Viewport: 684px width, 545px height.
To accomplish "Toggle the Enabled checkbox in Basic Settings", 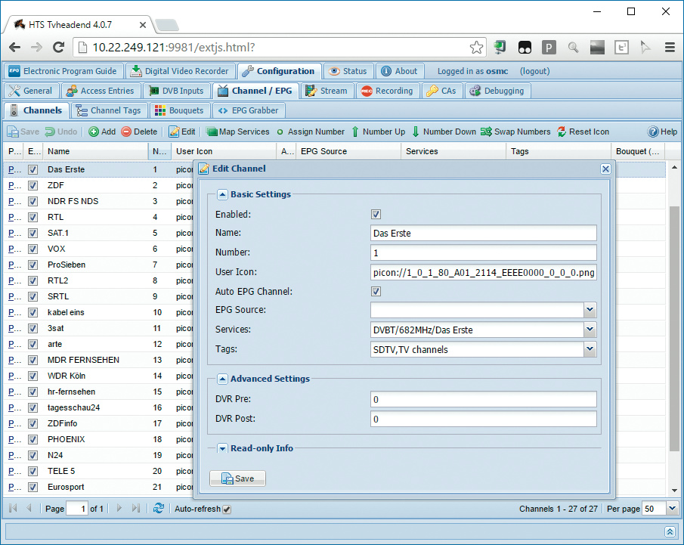I will tap(376, 215).
